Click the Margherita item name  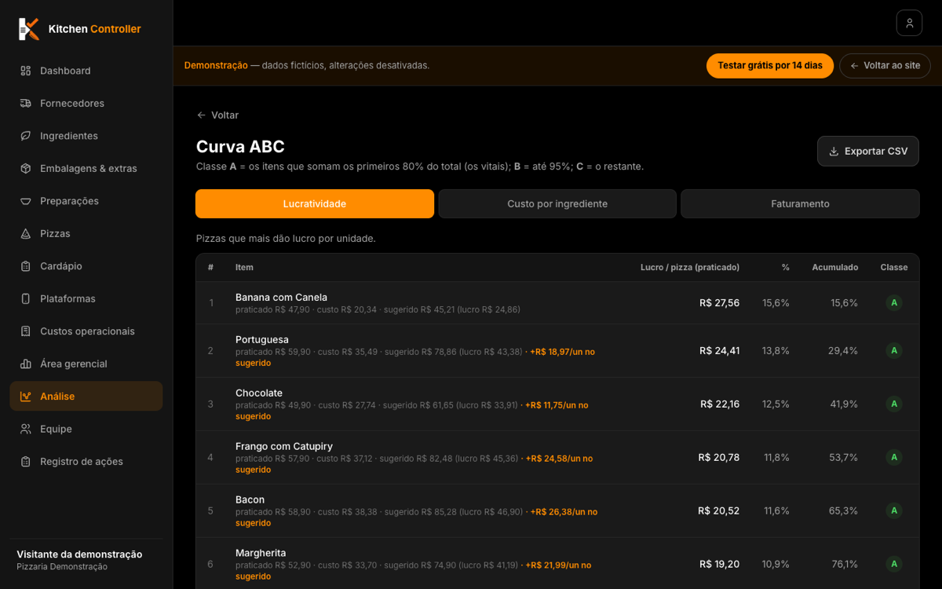point(261,554)
